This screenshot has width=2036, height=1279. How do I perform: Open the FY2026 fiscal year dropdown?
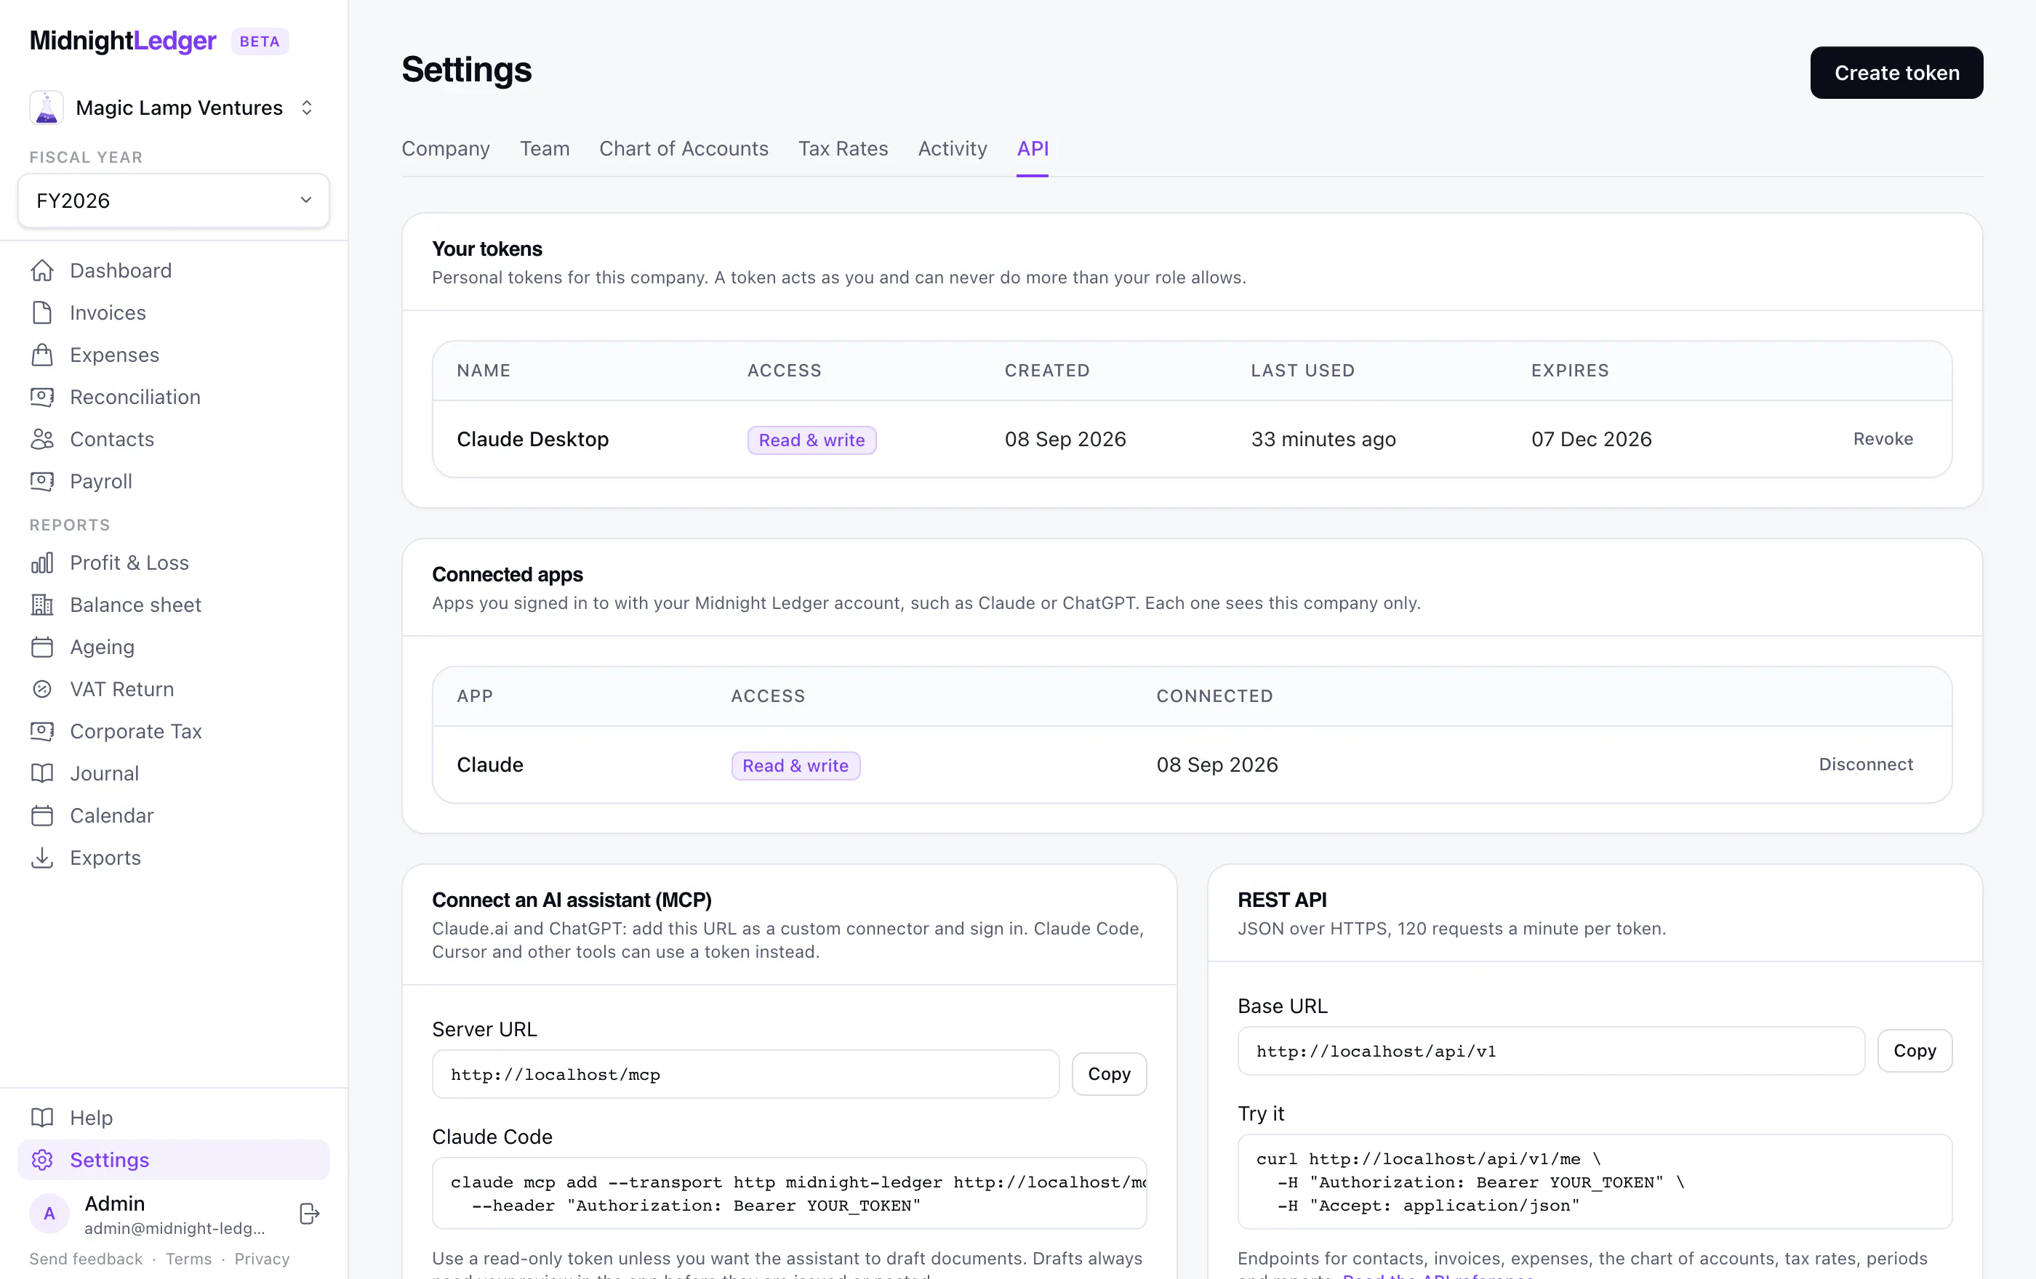coord(173,201)
